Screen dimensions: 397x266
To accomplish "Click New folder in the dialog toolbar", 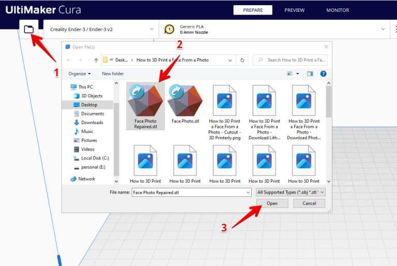I will [113, 74].
